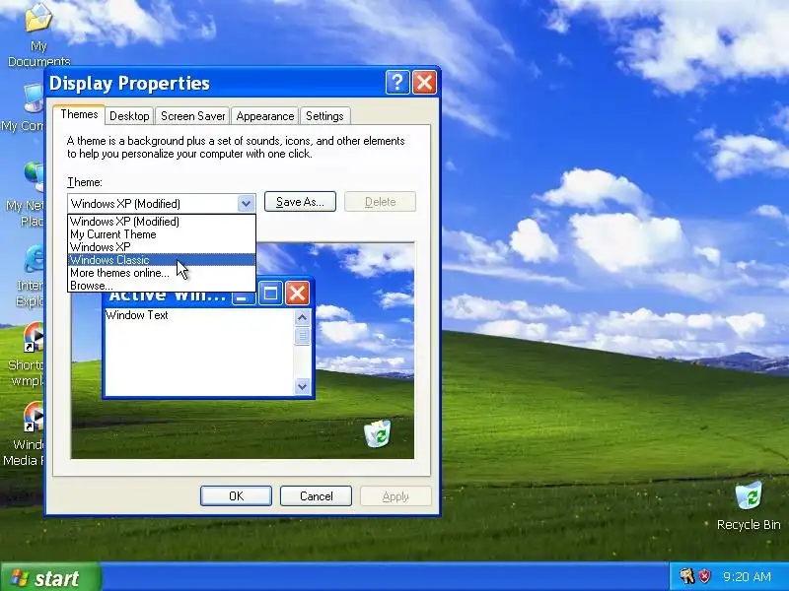Select the Windows Classic theme
Image resolution: width=789 pixels, height=591 pixels.
162,260
